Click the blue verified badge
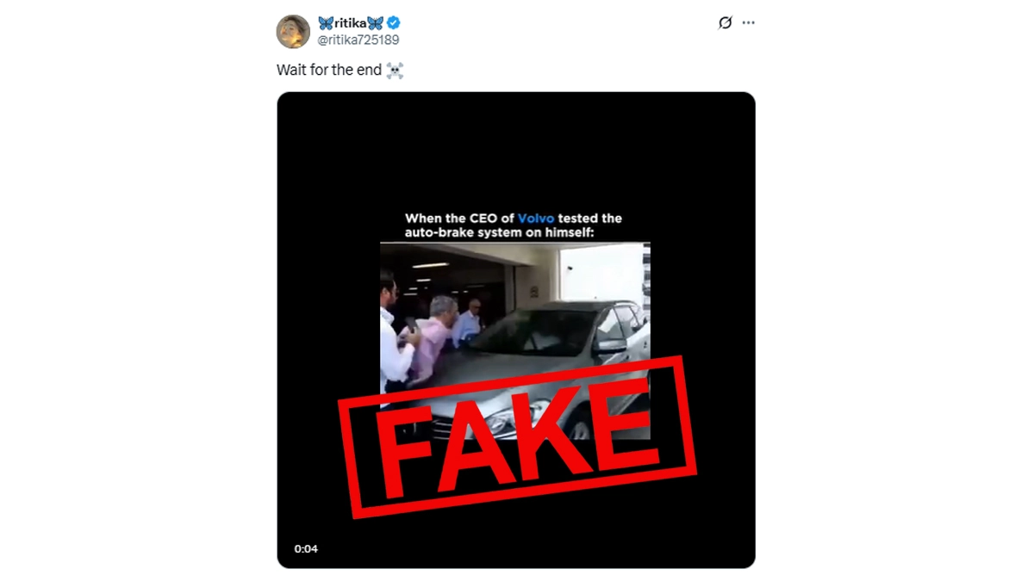This screenshot has height=581, width=1034. coord(394,23)
